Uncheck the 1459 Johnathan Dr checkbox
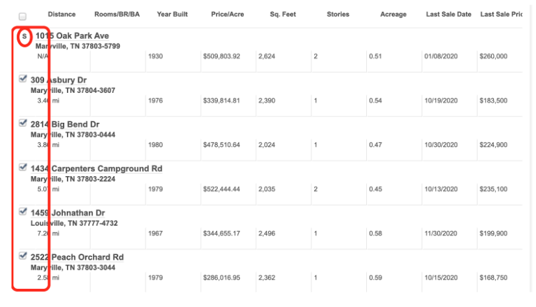The width and height of the screenshot is (536, 307). pos(23,212)
